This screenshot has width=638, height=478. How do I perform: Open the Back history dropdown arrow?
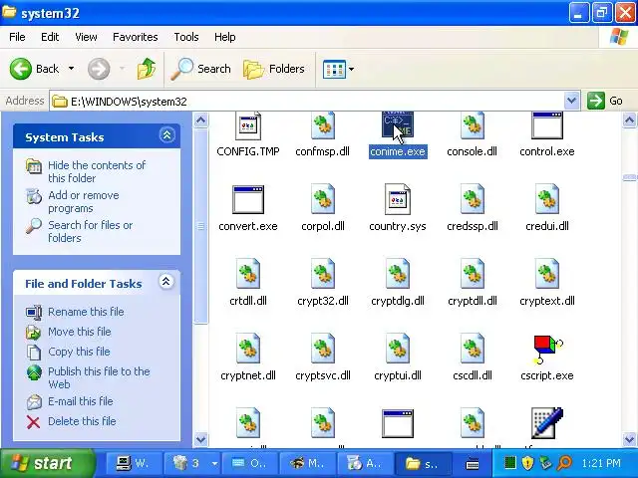[71, 69]
